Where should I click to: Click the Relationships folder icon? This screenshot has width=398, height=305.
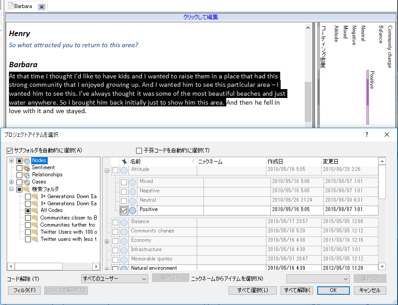click(27, 175)
